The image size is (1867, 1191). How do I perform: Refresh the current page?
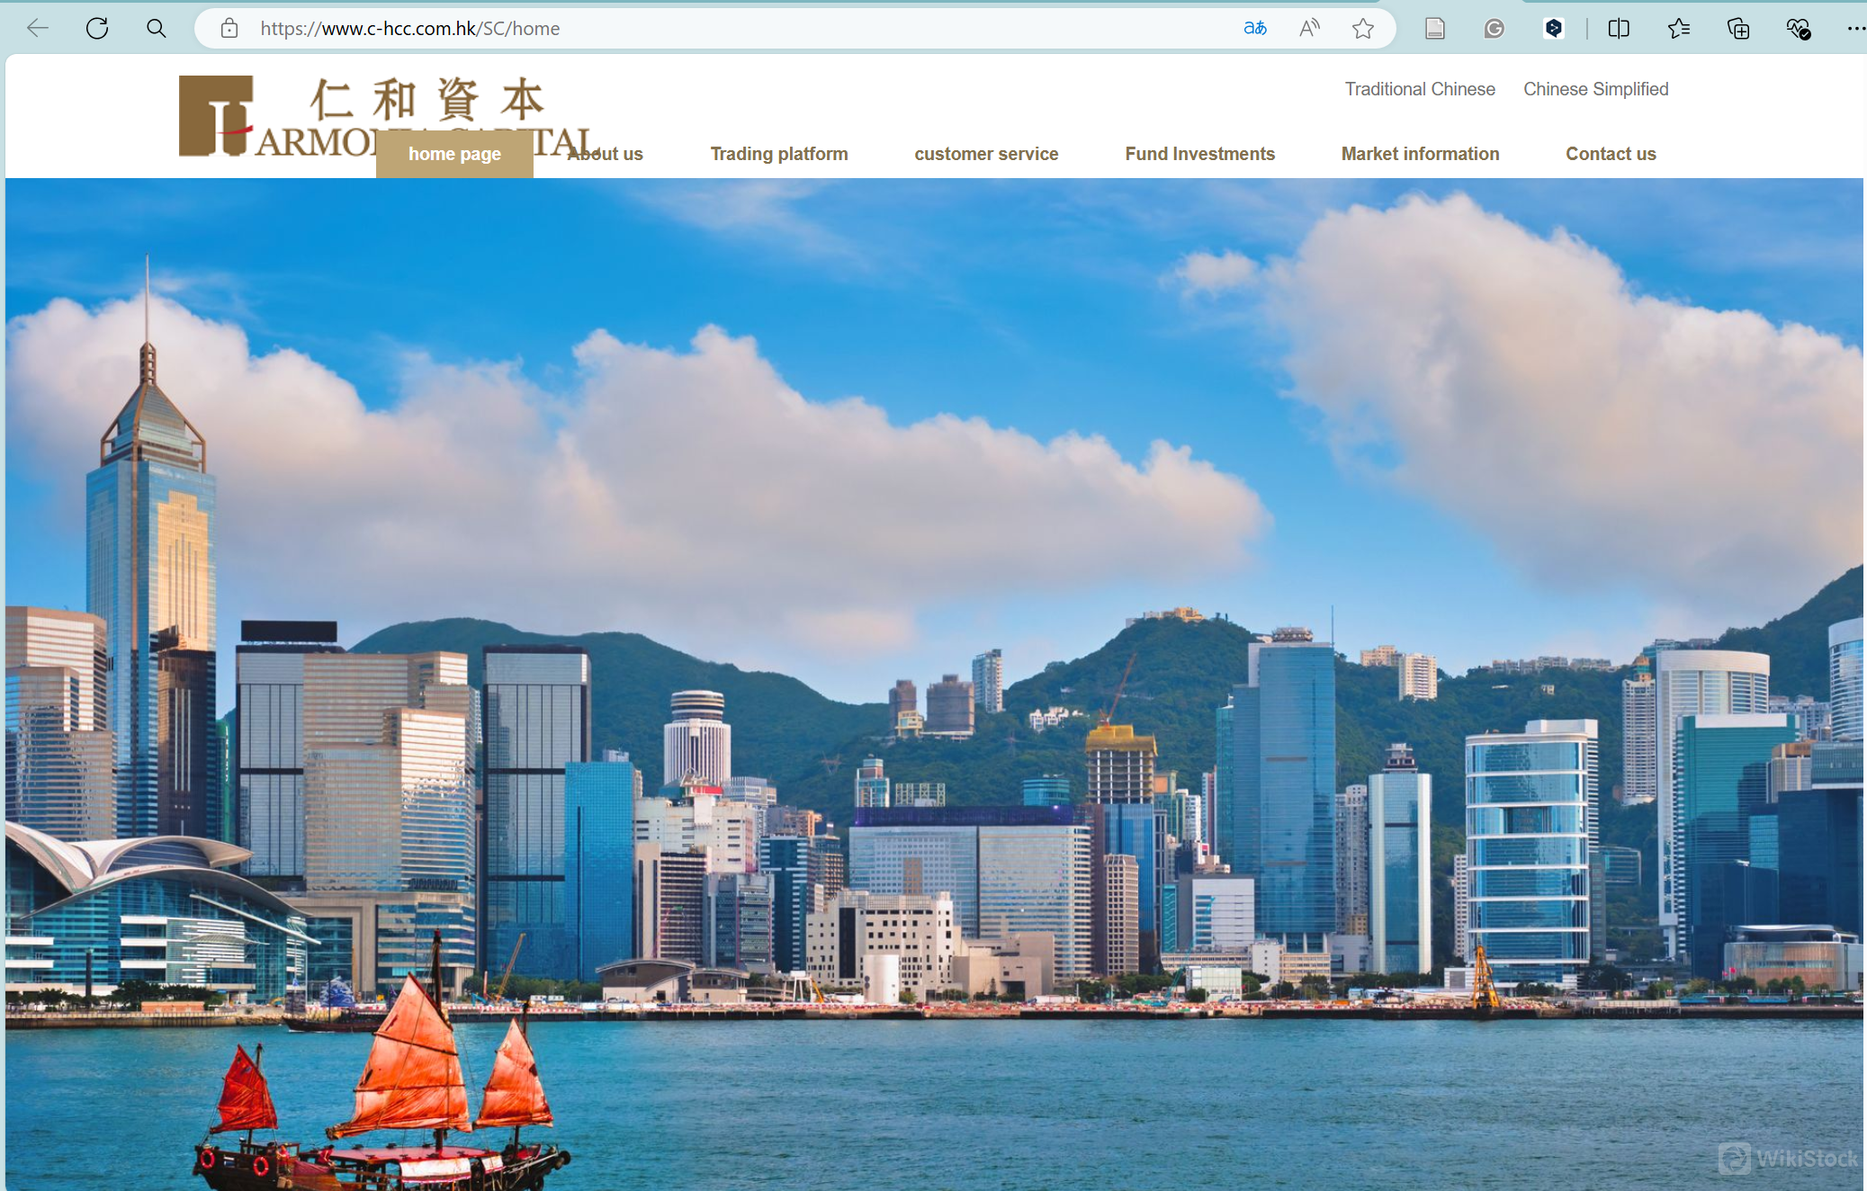click(97, 28)
